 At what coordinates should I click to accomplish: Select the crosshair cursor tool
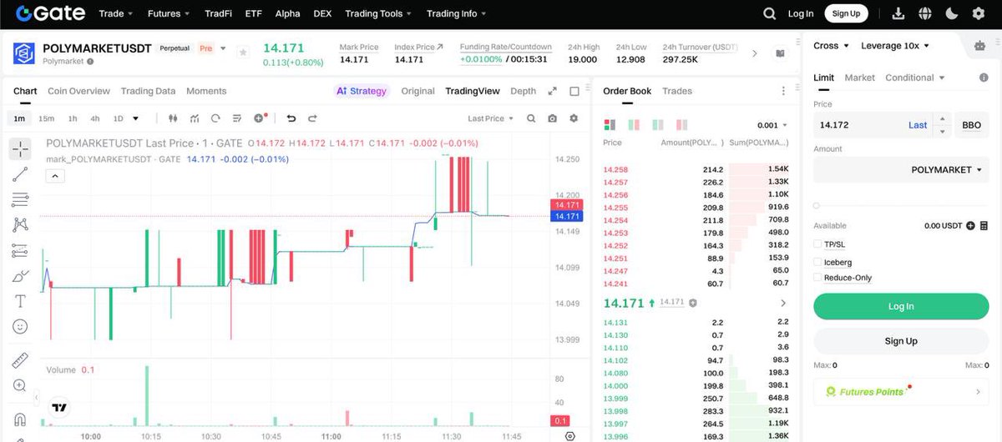click(x=20, y=149)
